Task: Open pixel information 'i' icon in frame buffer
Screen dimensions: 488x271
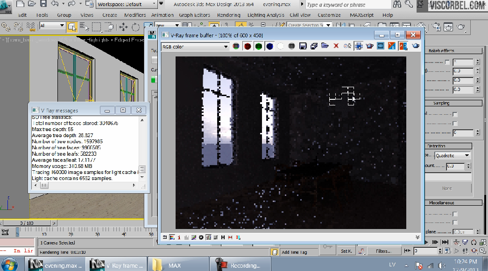Action: pyautogui.click(x=179, y=237)
